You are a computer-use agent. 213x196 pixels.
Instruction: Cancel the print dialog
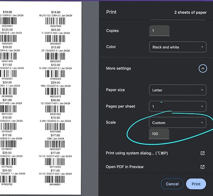(x=172, y=184)
